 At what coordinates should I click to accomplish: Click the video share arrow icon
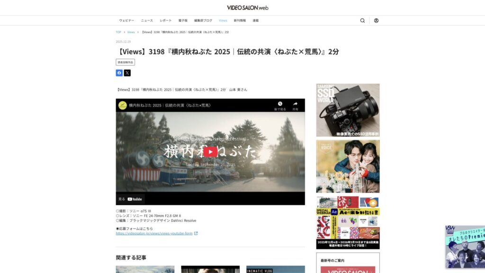tap(295, 105)
